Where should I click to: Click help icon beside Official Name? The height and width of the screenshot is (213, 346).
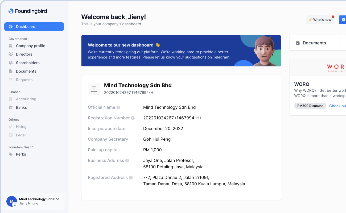click(118, 107)
